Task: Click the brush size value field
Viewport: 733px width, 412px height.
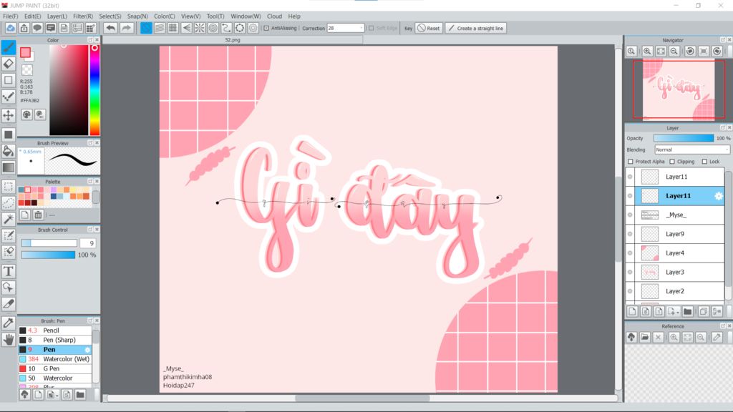Action: pos(88,243)
